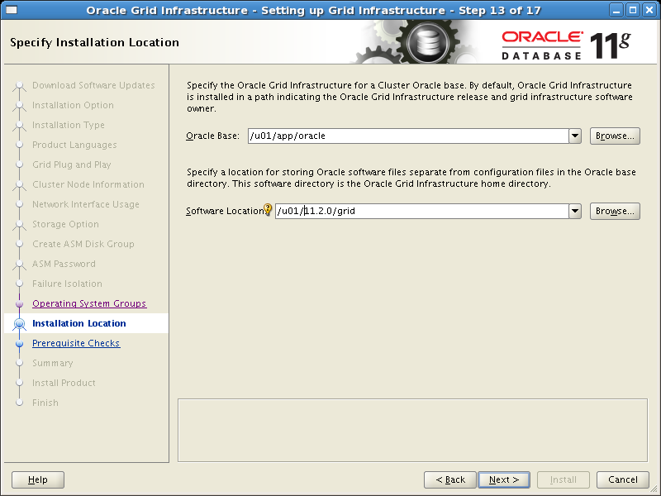The image size is (661, 496).
Task: Click the Download Software Updates step
Action: [x=93, y=85]
